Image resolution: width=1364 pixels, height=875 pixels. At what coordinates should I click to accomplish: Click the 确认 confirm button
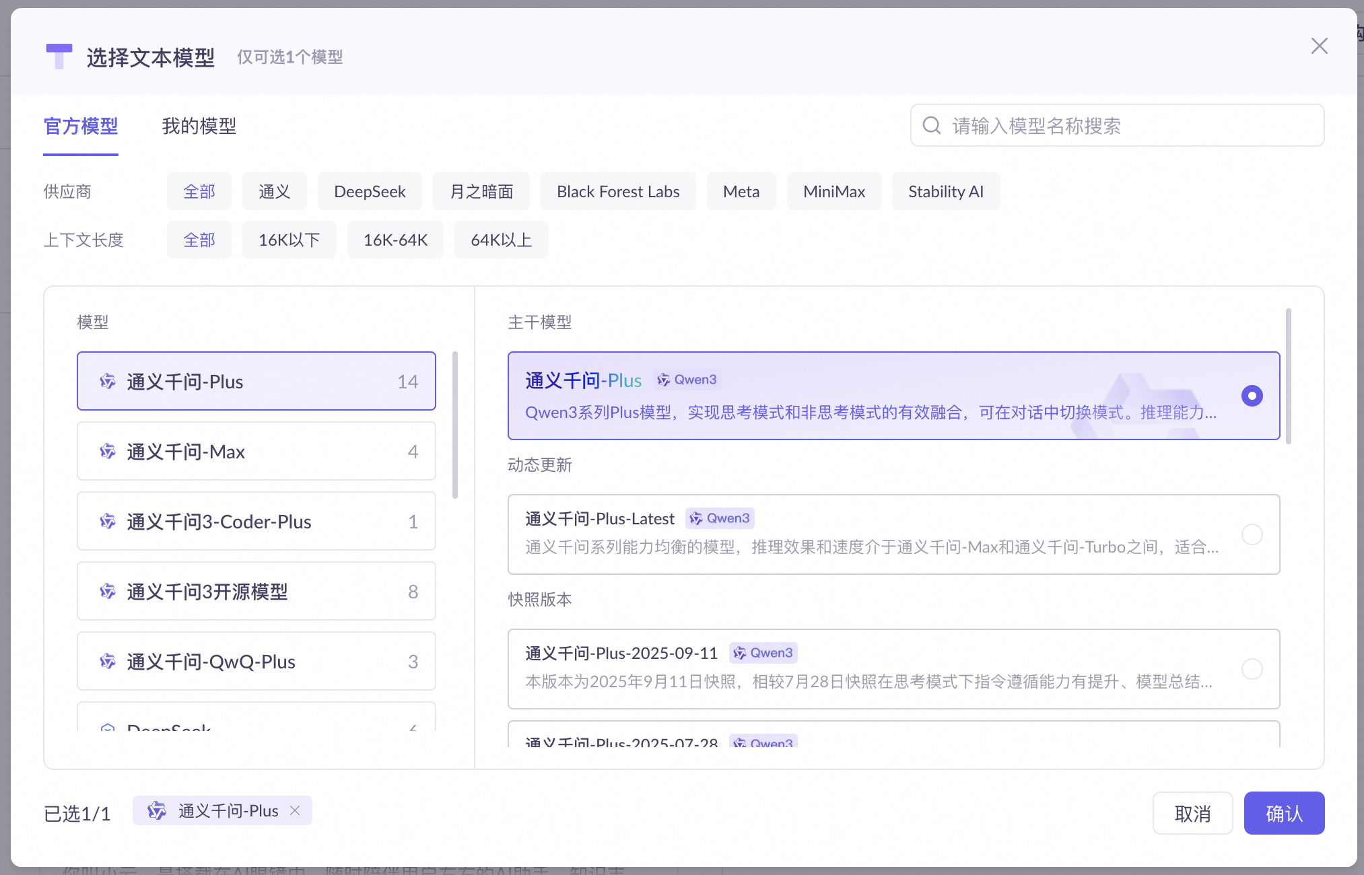click(1284, 813)
